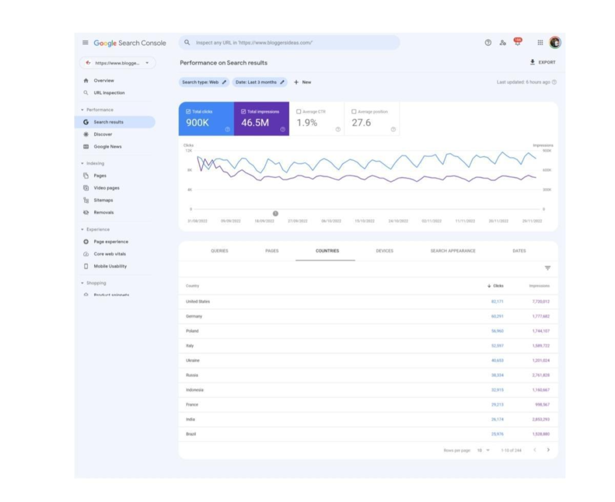Viewport: 615px width, 502px height.
Task: Open the property selector dropdown
Action: click(118, 63)
